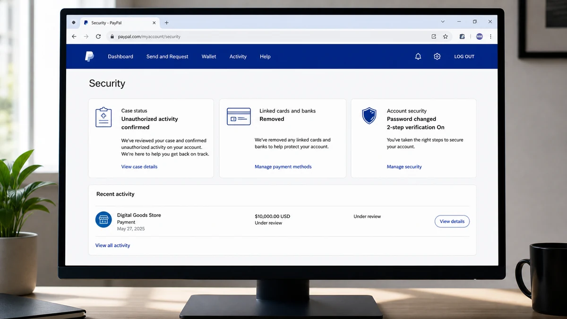Click the PayPal logo in navigation bar
Screen dimensions: 567x319
pyautogui.click(x=89, y=56)
